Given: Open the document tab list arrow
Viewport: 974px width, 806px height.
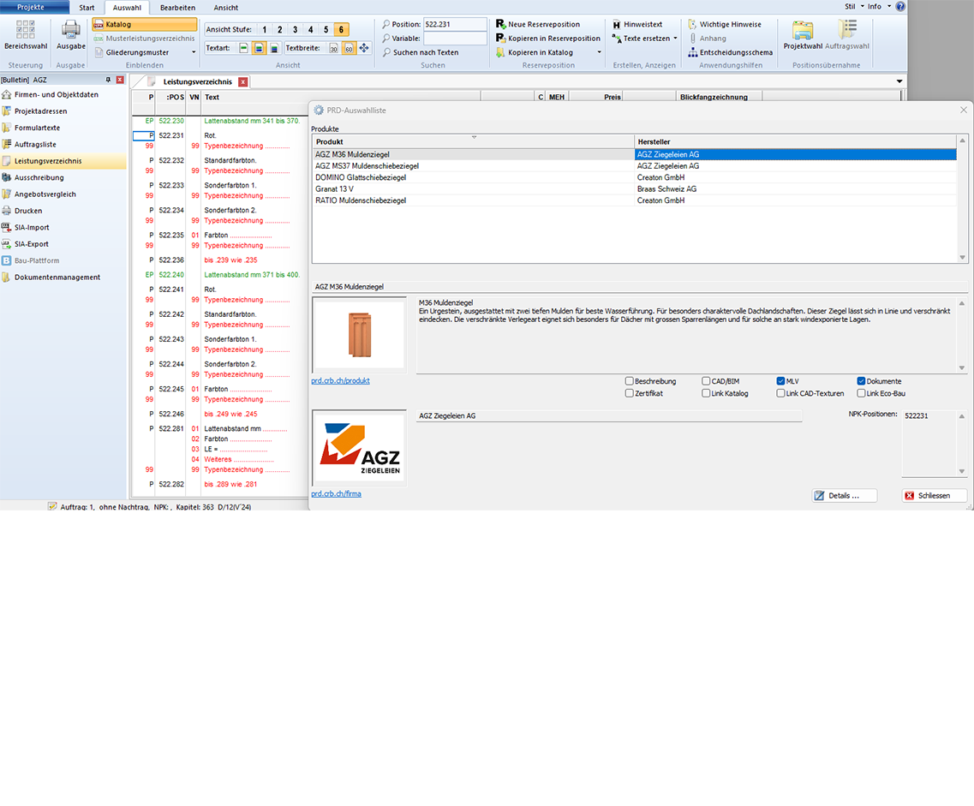Looking at the screenshot, I should coord(899,81).
